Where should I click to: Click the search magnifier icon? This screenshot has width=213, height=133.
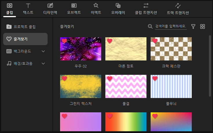coord(150,26)
